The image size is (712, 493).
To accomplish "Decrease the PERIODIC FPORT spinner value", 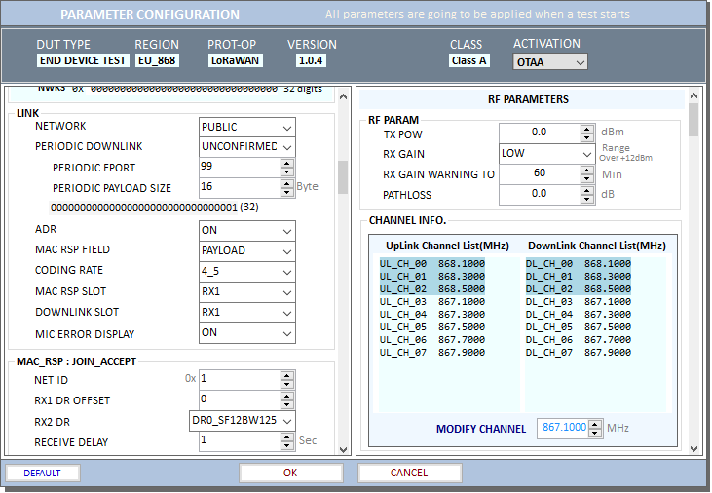I will 286,171.
